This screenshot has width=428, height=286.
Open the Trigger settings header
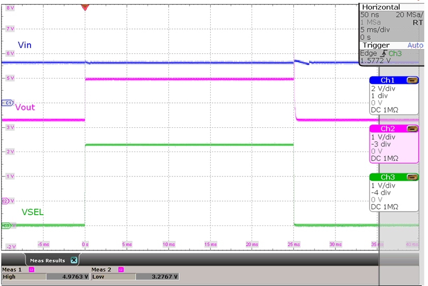[375, 46]
